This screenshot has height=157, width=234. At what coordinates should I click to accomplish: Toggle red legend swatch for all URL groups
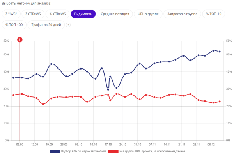click(113, 151)
